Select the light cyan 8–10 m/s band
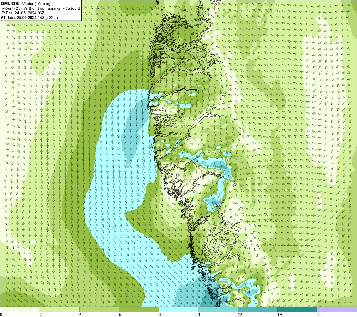The height and width of the screenshot is (317, 357). (x=178, y=309)
